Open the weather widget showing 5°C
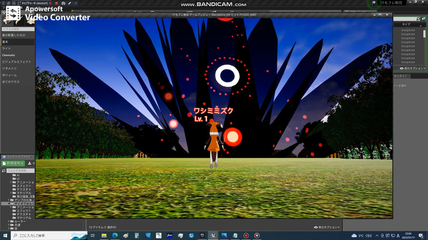This screenshot has height=240, width=428. (362, 236)
